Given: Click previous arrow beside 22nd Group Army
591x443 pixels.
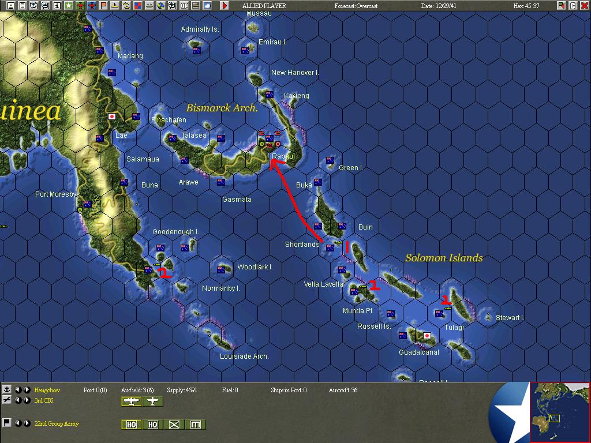Looking at the screenshot, I should (18, 423).
